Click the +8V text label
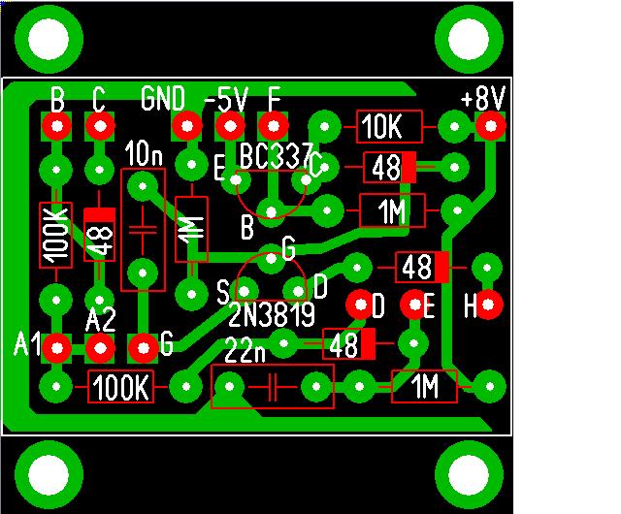Image resolution: width=621 pixels, height=514 pixels. (x=483, y=98)
